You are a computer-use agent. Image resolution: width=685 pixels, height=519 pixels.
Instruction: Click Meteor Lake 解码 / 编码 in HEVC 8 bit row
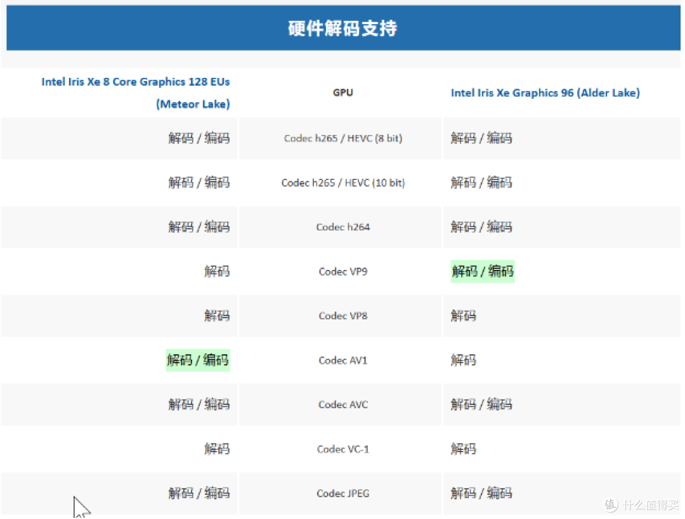pos(199,138)
